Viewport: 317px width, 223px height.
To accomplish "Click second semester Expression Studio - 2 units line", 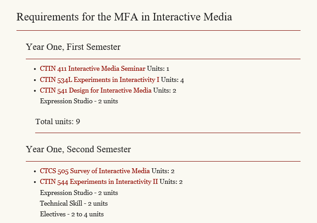I will click(x=79, y=193).
